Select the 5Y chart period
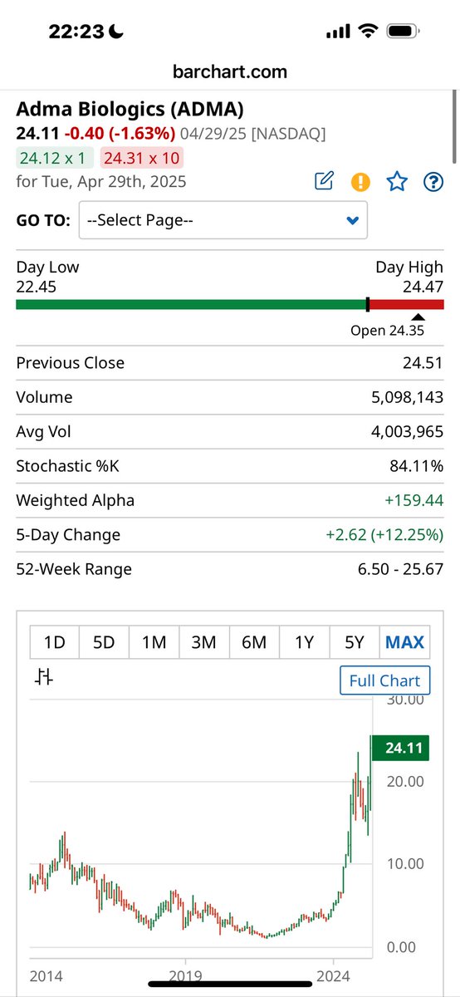 click(354, 641)
